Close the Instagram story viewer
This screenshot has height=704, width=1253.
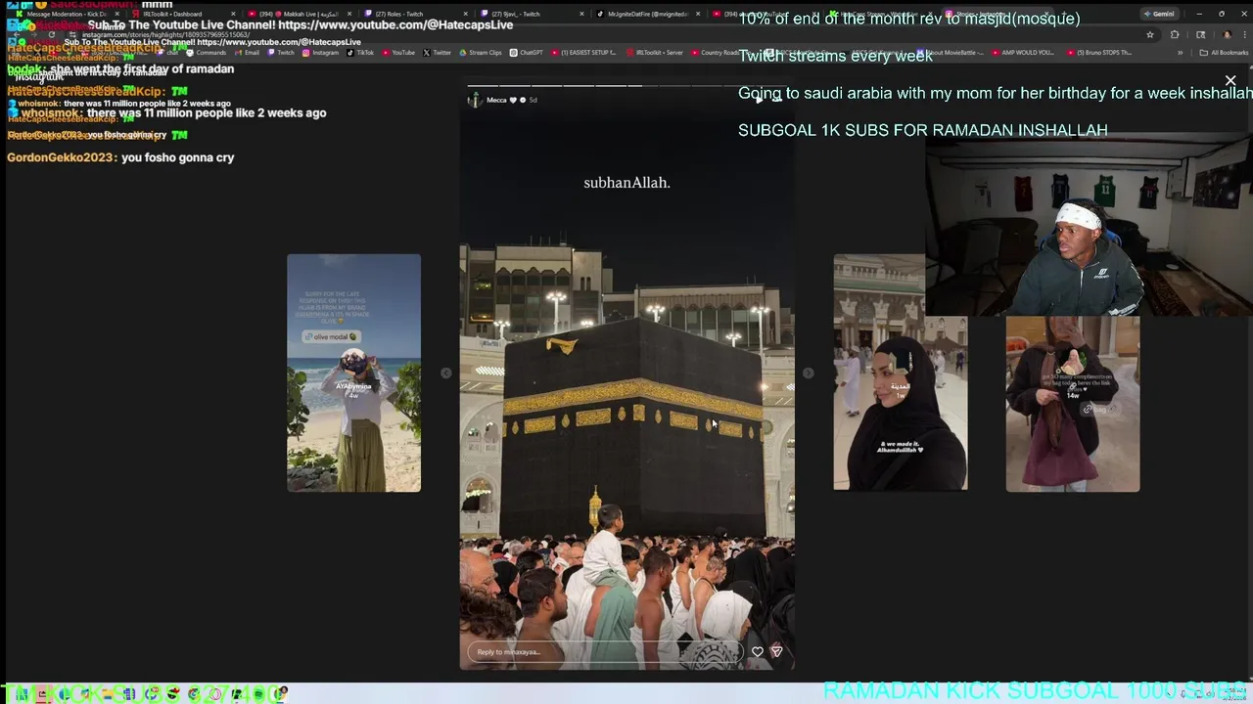tap(1230, 80)
